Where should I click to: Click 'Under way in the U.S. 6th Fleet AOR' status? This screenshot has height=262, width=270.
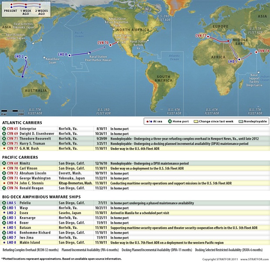(x=135, y=149)
